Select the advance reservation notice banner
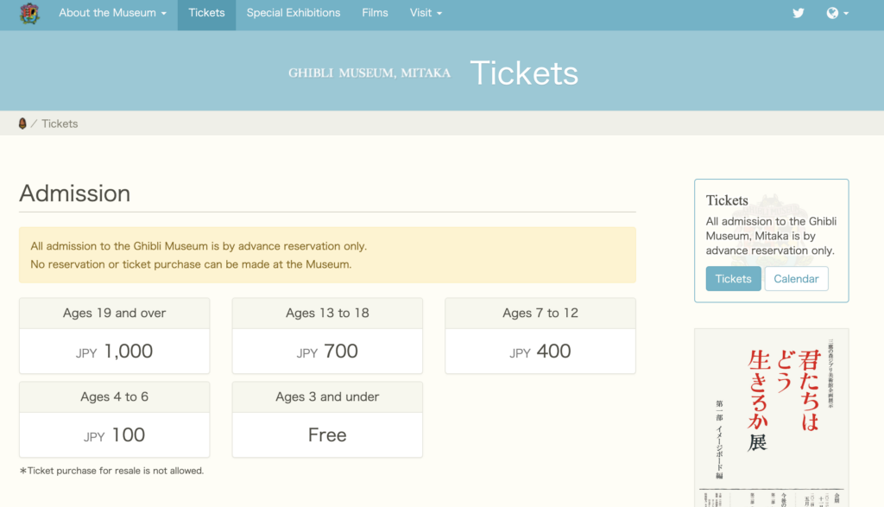The image size is (884, 507). tap(327, 255)
